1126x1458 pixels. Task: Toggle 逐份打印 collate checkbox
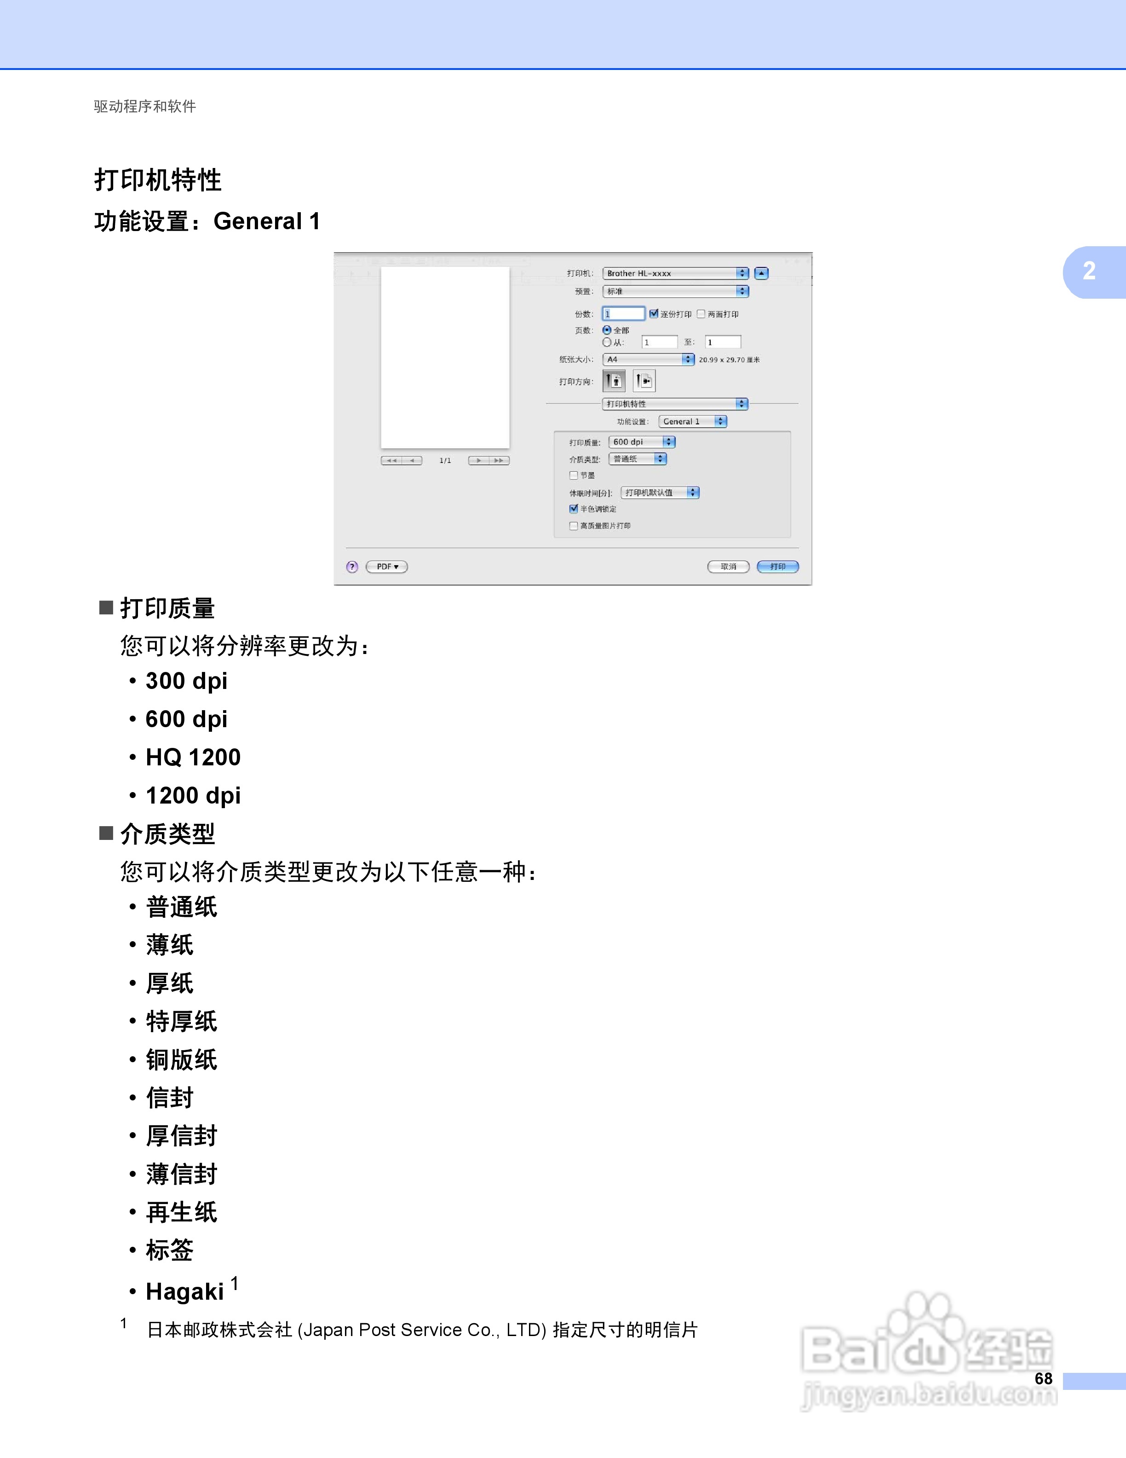[x=654, y=314]
